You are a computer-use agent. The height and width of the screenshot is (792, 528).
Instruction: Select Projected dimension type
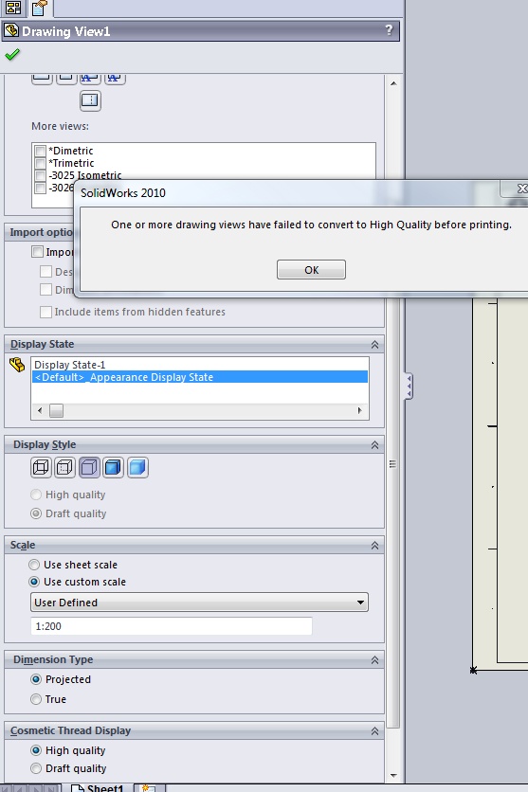36,679
